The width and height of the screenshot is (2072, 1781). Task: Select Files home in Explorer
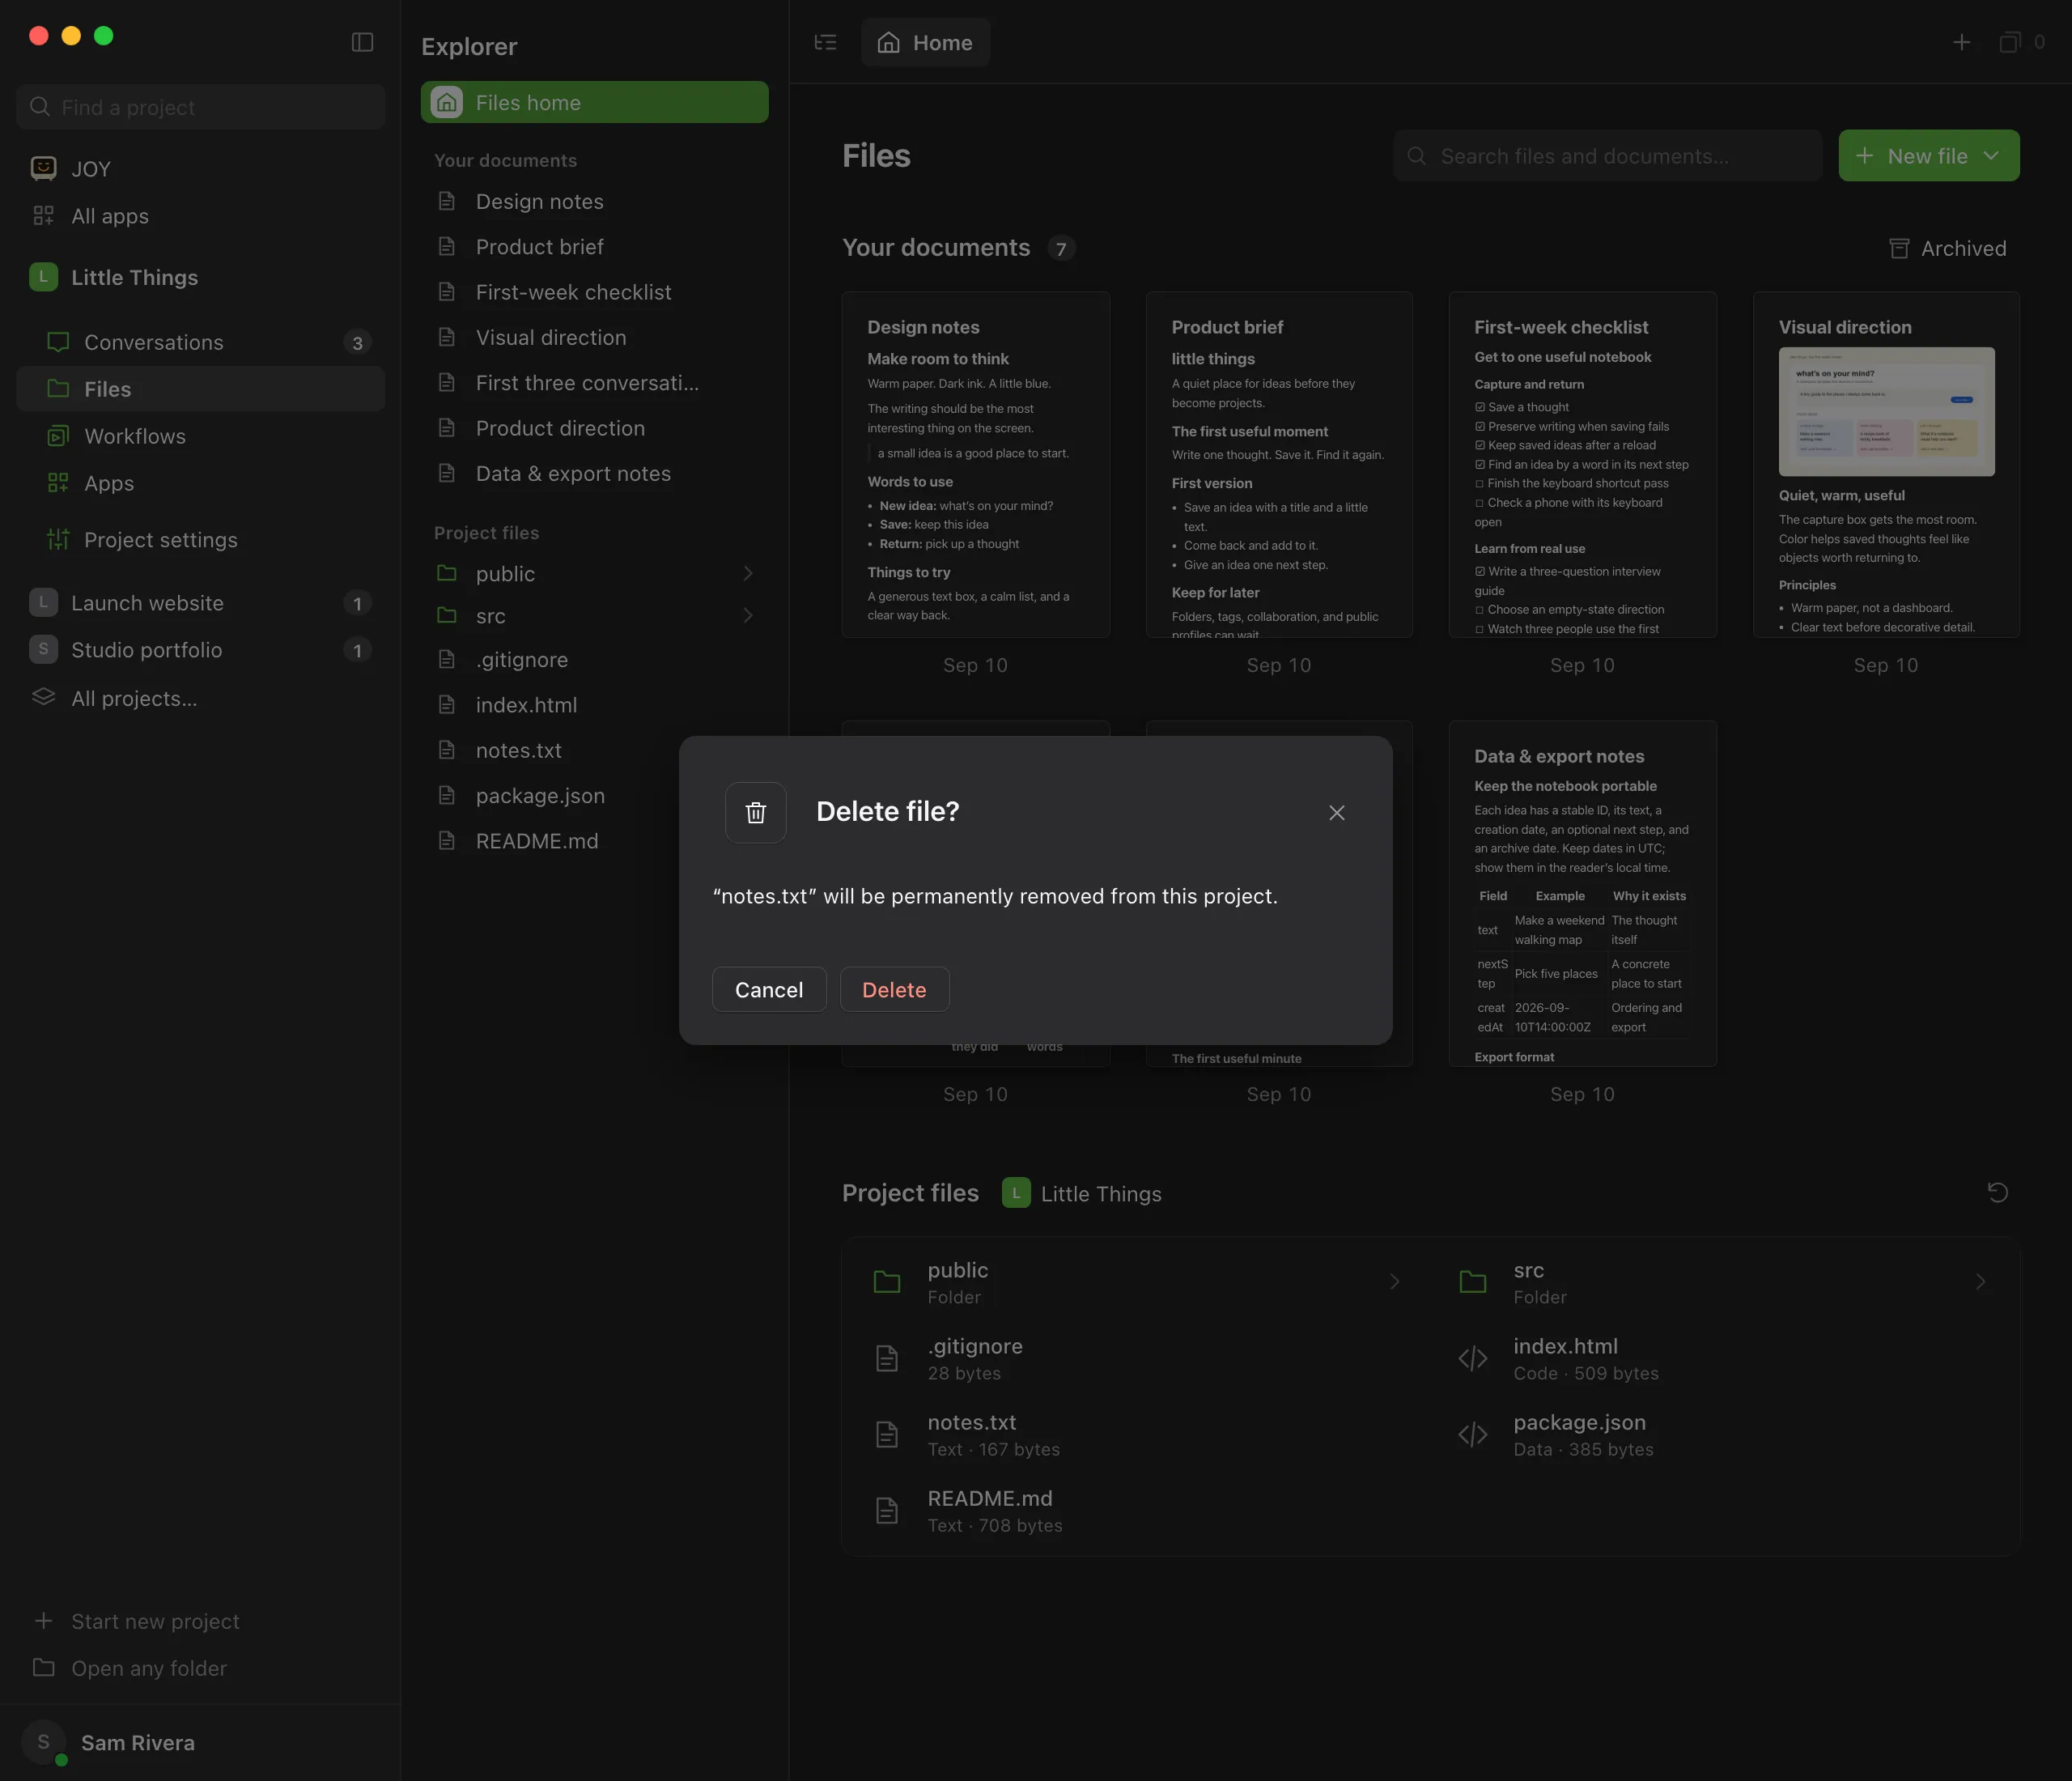(x=594, y=102)
